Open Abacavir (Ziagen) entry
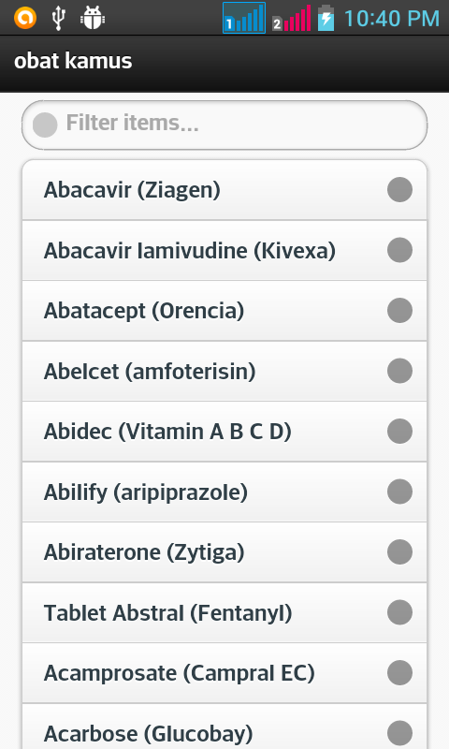 point(224,190)
